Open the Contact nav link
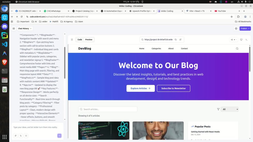Viewport: 253px width, 142px height. (x=184, y=48)
